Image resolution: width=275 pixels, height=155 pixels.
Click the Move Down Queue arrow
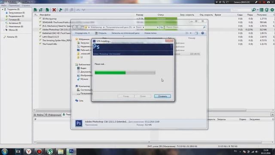(x=83, y=10)
